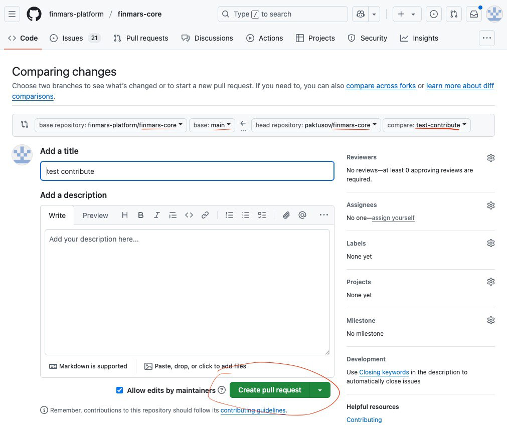Select the Preview tab in editor
Screen dimensions: 507x426
(x=95, y=216)
